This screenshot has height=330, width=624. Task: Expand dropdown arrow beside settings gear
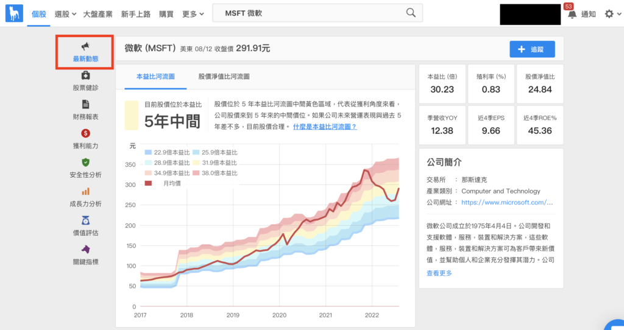pos(619,14)
